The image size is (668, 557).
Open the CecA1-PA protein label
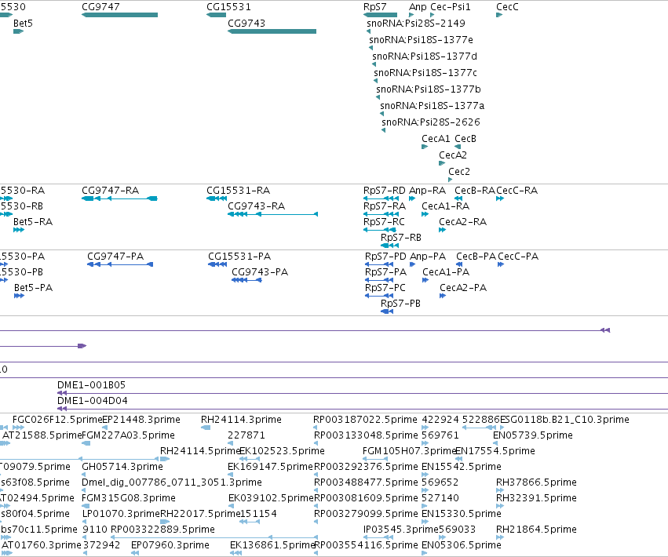click(x=446, y=272)
